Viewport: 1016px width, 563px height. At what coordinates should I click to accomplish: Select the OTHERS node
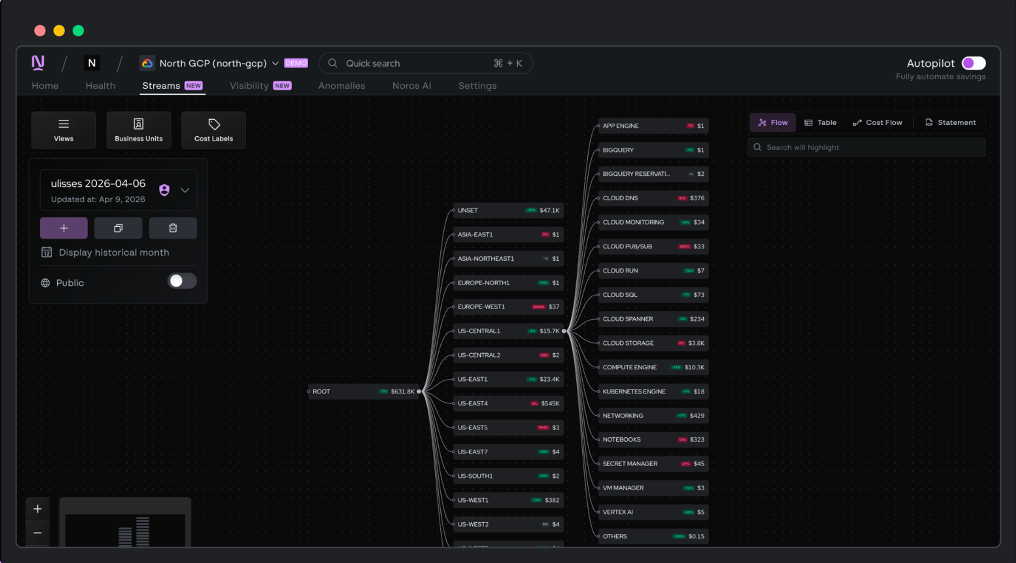pyautogui.click(x=654, y=536)
